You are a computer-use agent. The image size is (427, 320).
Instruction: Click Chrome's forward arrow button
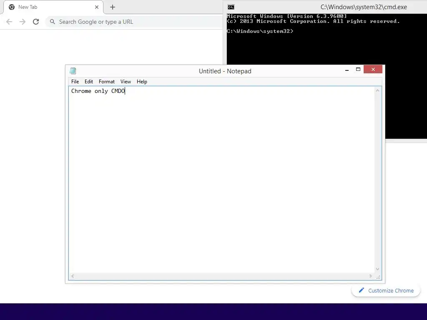23,22
